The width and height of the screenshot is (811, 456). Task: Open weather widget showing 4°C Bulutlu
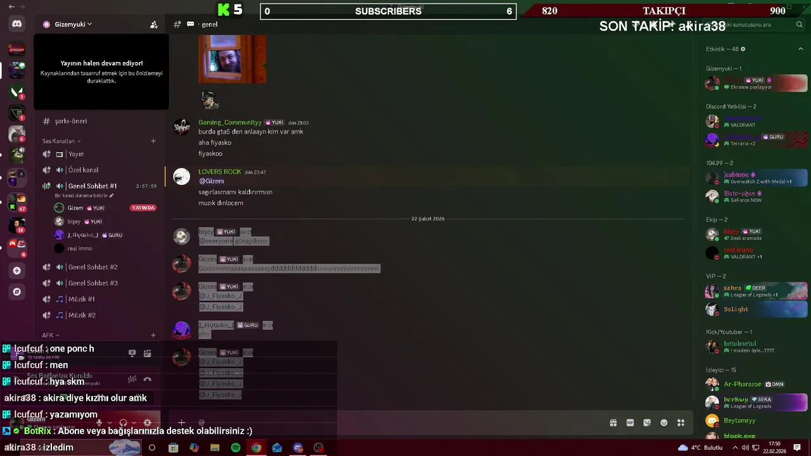tap(700, 448)
